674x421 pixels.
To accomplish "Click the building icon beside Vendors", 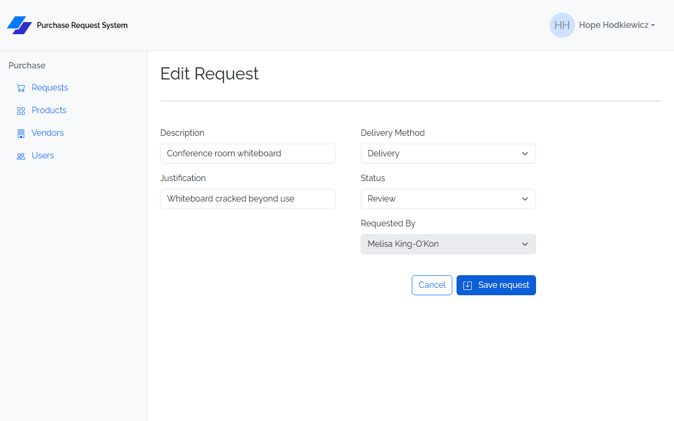I will [21, 134].
